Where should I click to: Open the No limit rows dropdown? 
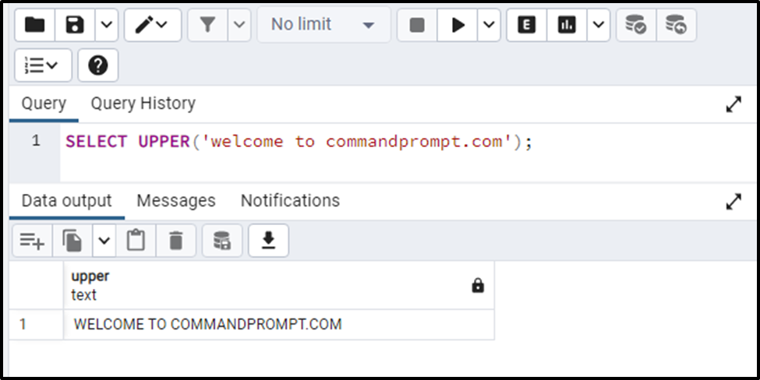pyautogui.click(x=323, y=25)
